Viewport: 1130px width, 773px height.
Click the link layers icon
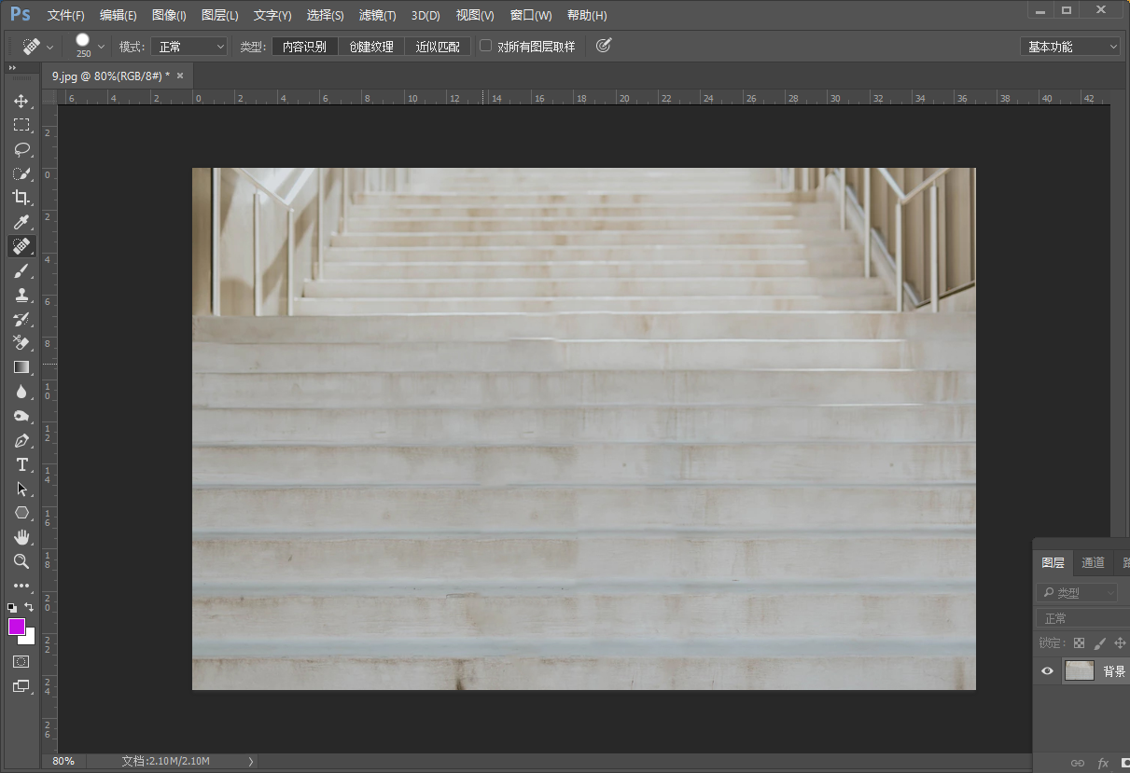pyautogui.click(x=1078, y=763)
